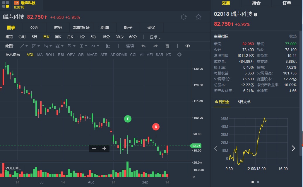This screenshot has width=303, height=187.
Task: Toggle the MACD technical indicator
Action: tap(92, 55)
